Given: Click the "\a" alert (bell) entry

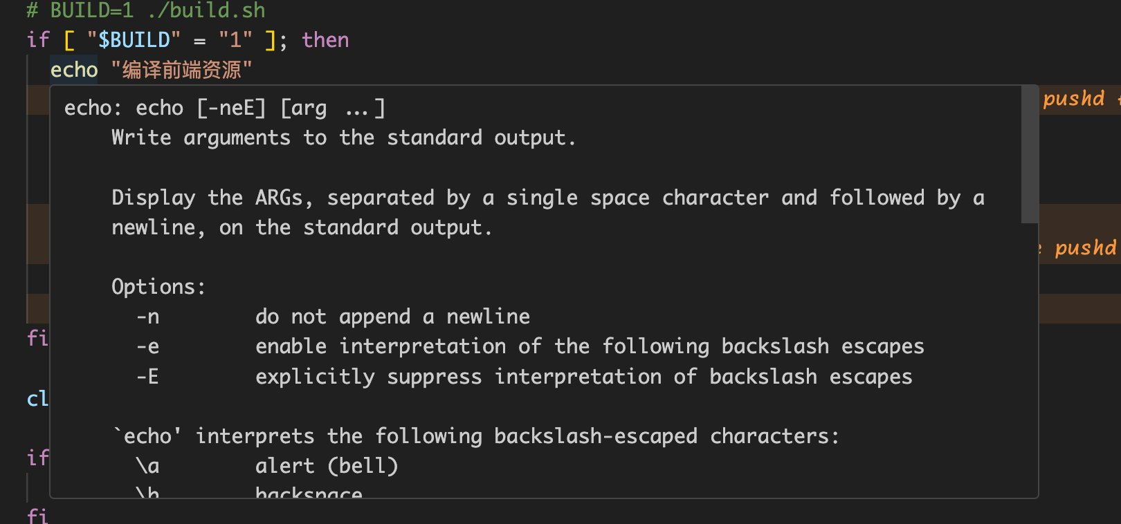Looking at the screenshot, I should tap(148, 467).
